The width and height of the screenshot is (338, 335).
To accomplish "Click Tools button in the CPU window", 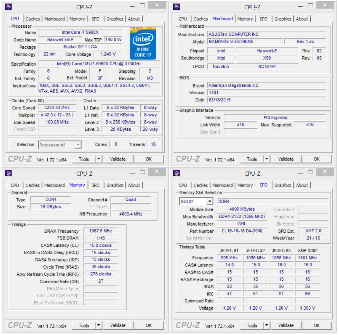I will pyautogui.click(x=84, y=159).
